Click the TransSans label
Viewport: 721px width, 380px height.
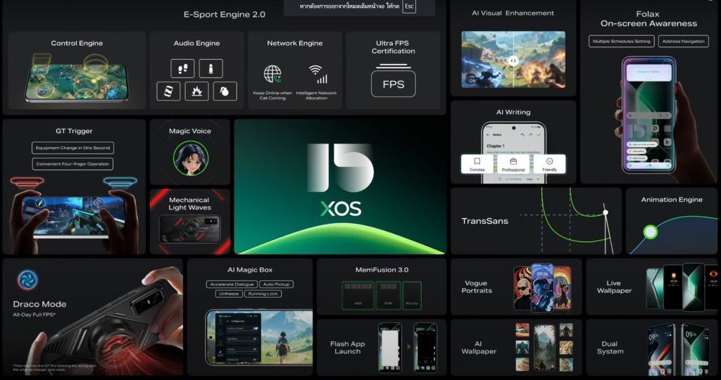pos(484,221)
